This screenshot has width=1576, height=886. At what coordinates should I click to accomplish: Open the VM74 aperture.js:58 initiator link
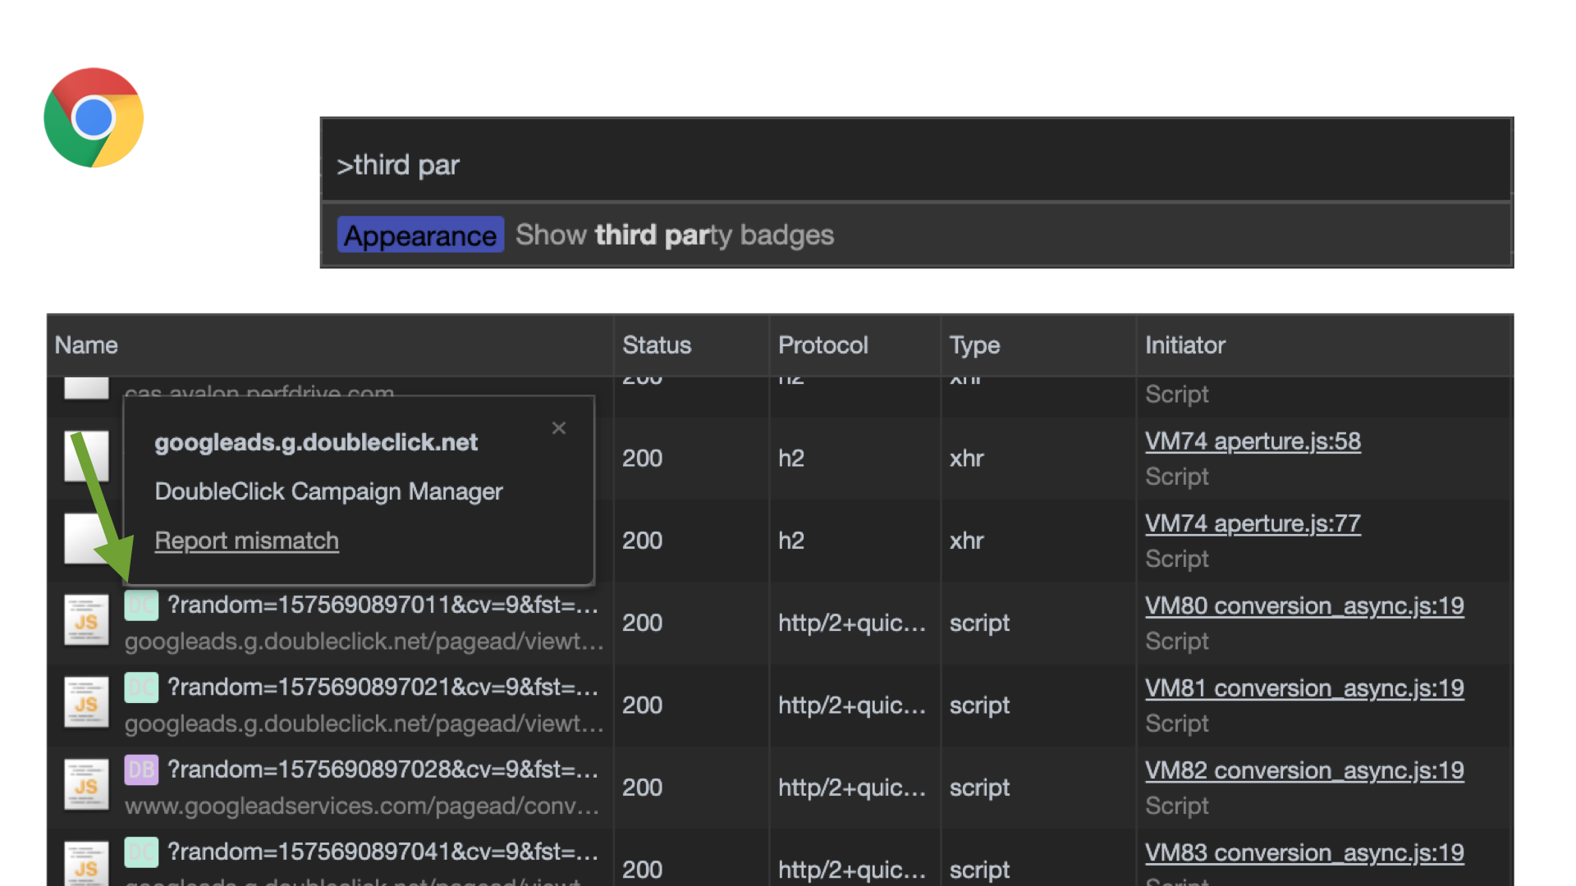[1252, 441]
